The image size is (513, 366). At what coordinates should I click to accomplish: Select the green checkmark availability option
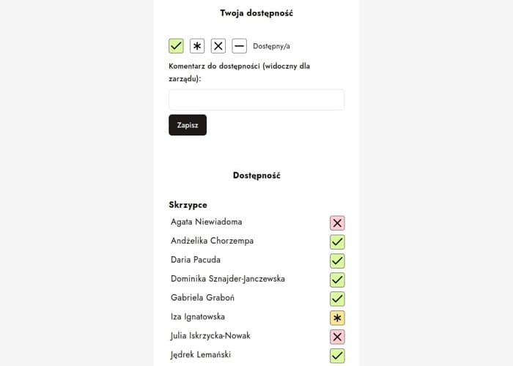click(176, 46)
